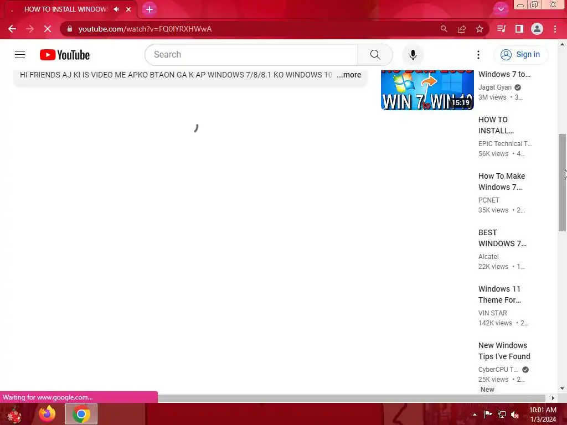
Task: Click the horizontal scrollbar thumb
Action: pyautogui.click(x=352, y=398)
